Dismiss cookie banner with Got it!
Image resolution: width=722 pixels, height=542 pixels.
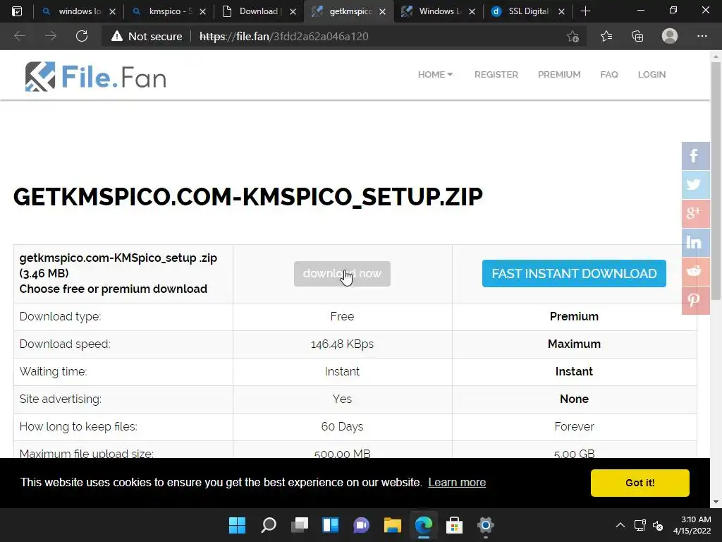(x=640, y=483)
